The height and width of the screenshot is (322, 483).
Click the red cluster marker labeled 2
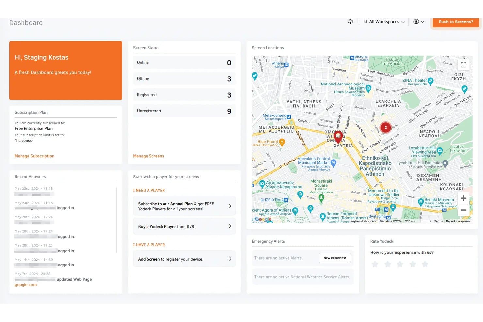click(386, 128)
